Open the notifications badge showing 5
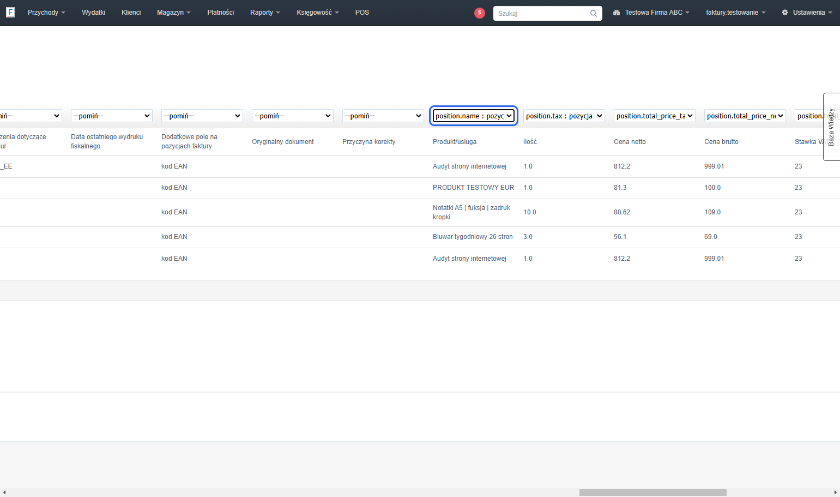Viewport: 840px width, 497px height. 480,13
